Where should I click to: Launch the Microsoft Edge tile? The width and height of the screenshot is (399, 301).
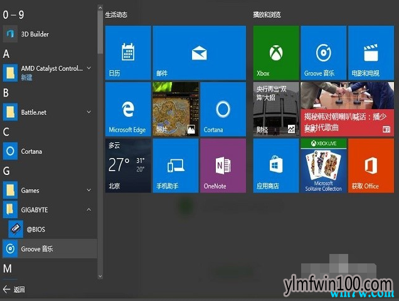coord(128,109)
